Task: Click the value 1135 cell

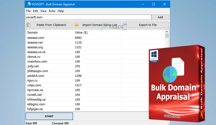Action: [78, 43]
